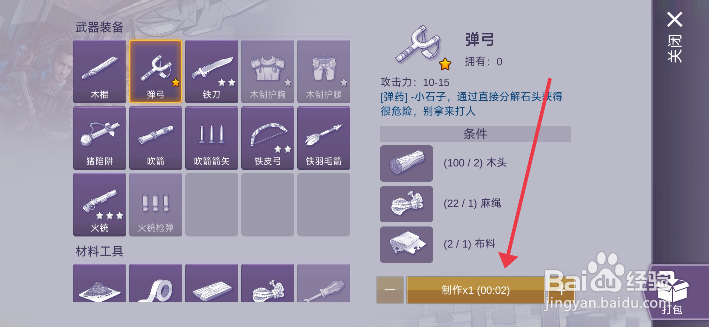
Task: Choose the 木制护腿 leg armor
Action: 324,71
